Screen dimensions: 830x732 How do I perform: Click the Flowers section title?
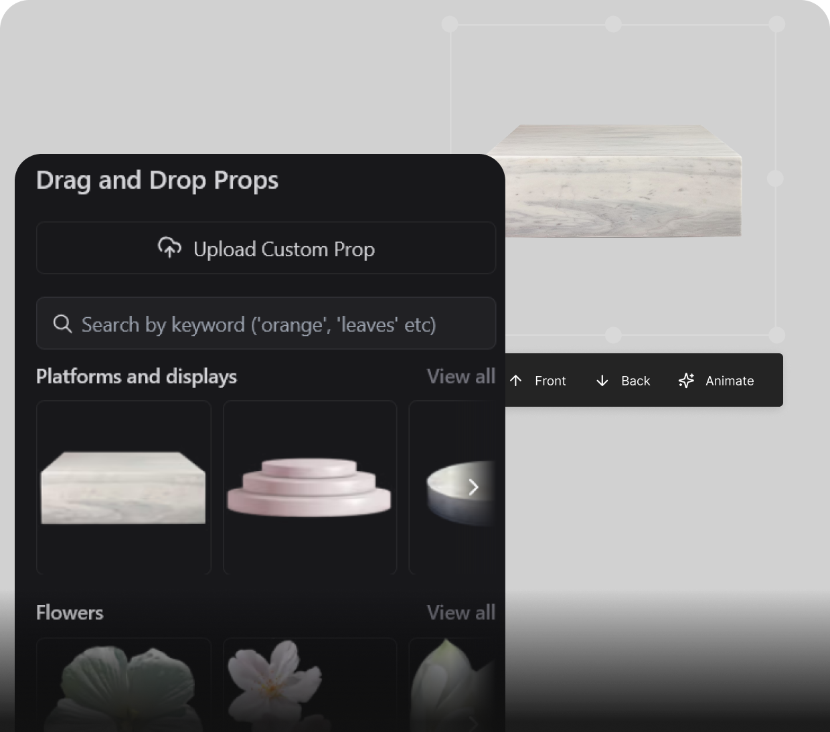(70, 612)
